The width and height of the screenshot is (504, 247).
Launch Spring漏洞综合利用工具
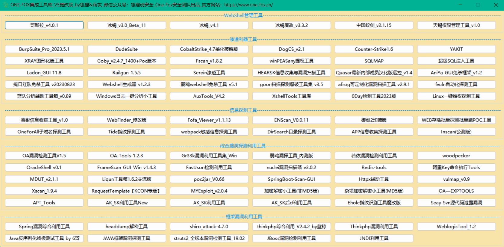tap(44, 227)
